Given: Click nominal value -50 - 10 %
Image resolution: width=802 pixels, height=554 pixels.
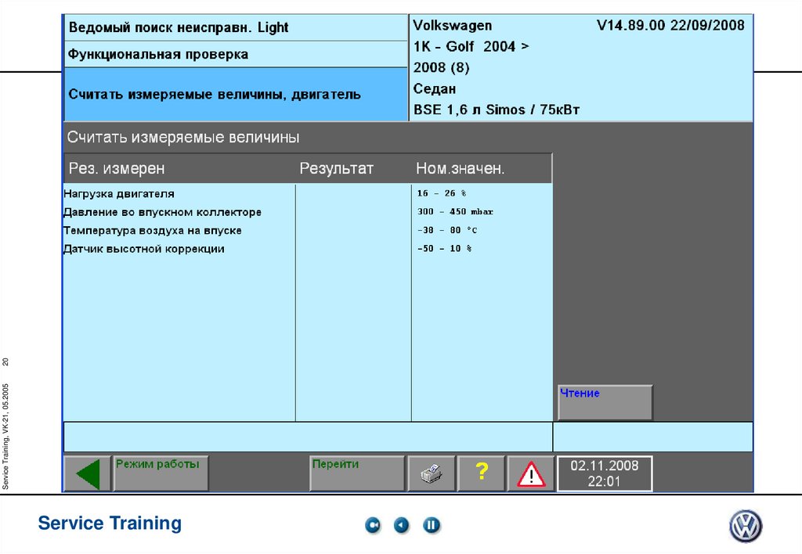Looking at the screenshot, I should pyautogui.click(x=444, y=249).
